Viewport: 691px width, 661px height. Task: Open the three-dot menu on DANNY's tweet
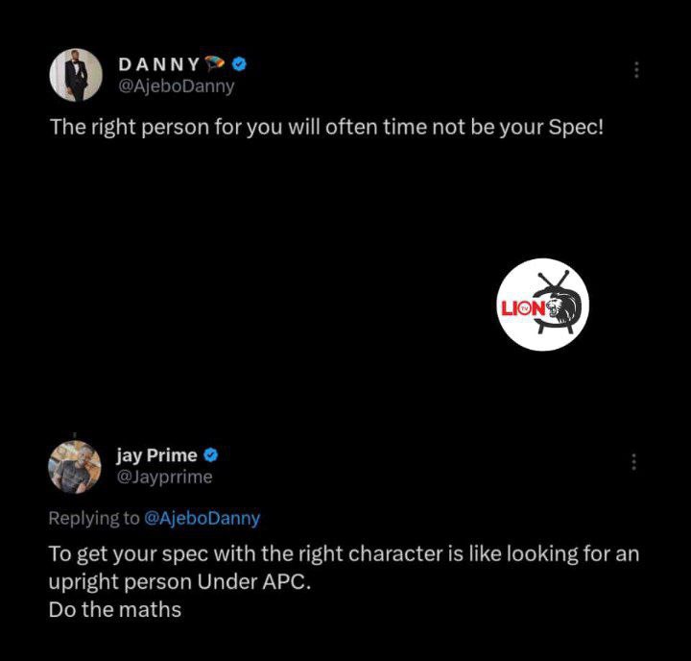coord(636,70)
